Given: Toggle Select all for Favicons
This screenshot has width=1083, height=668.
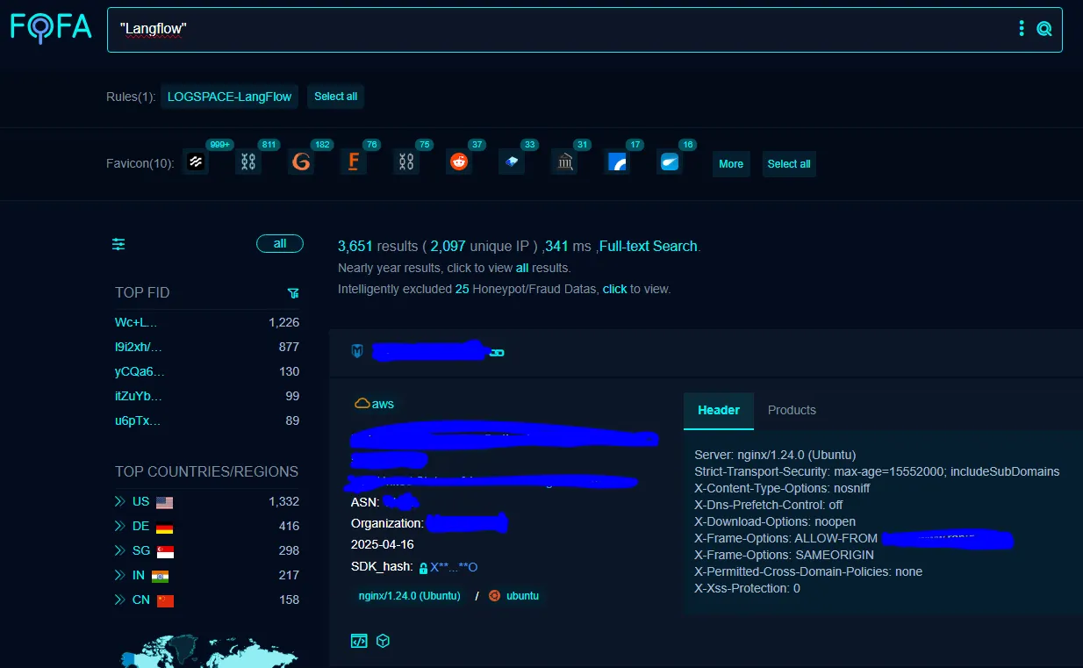Looking at the screenshot, I should click(789, 163).
